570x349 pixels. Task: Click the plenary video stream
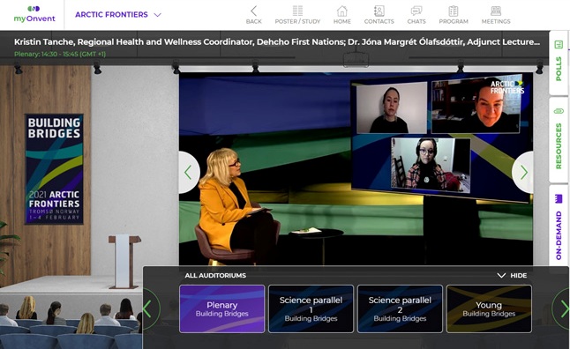[356, 169]
